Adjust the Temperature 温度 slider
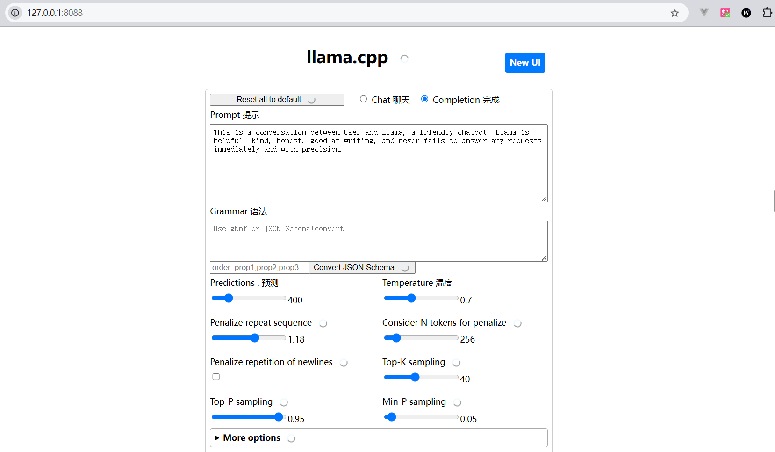Viewport: 775px width, 452px height. pyautogui.click(x=421, y=298)
